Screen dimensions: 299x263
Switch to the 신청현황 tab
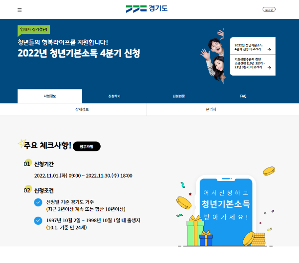[x=179, y=96]
